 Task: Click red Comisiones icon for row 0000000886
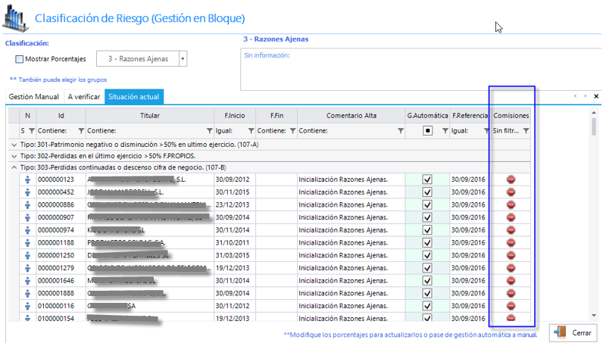(x=511, y=204)
